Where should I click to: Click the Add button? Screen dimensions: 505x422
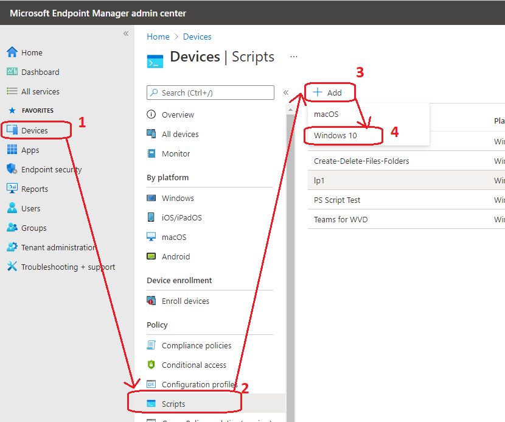point(329,92)
